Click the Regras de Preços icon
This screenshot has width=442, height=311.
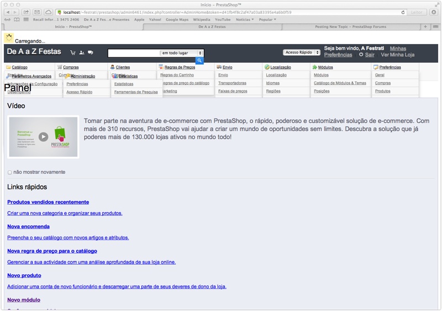pos(161,67)
